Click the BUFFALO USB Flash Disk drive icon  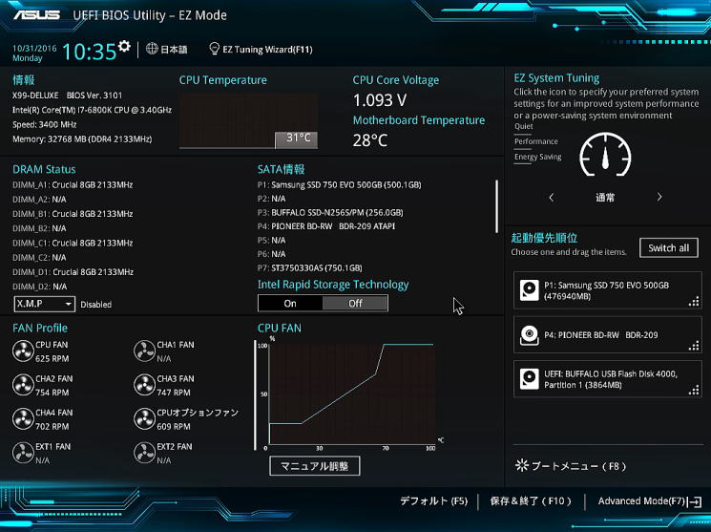(529, 379)
